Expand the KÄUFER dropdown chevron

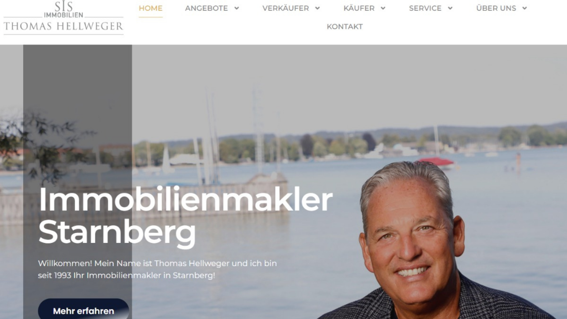tap(383, 8)
